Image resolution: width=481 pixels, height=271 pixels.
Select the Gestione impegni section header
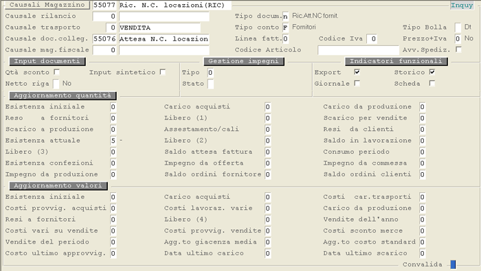[x=243, y=61]
